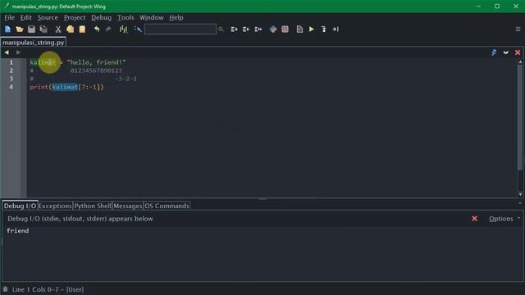Undo the last edit
The width and height of the screenshot is (525, 295).
97,29
